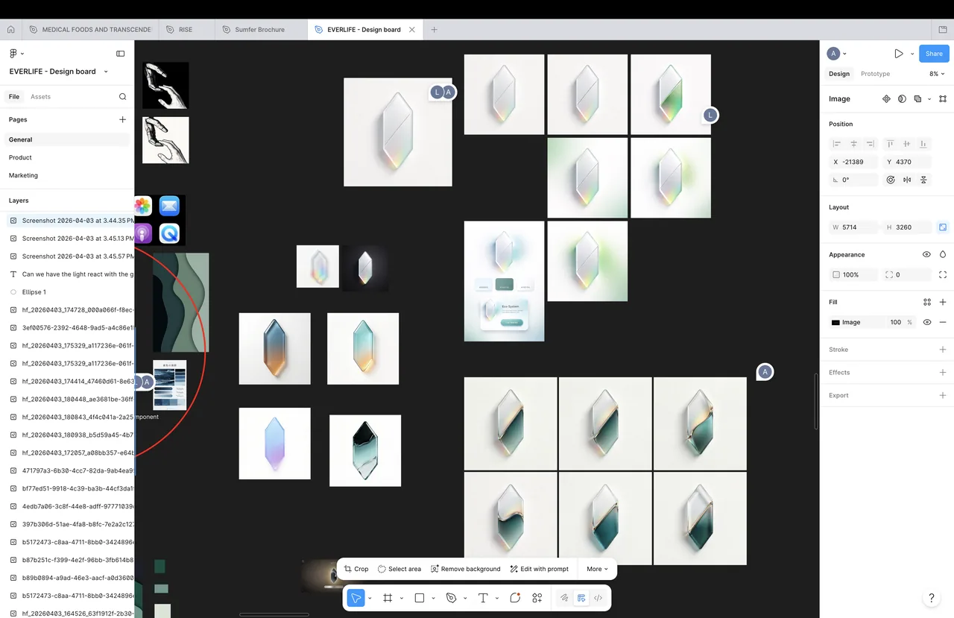Toggle layer visibility eye in Appearance
This screenshot has width=954, height=618.
tap(926, 255)
